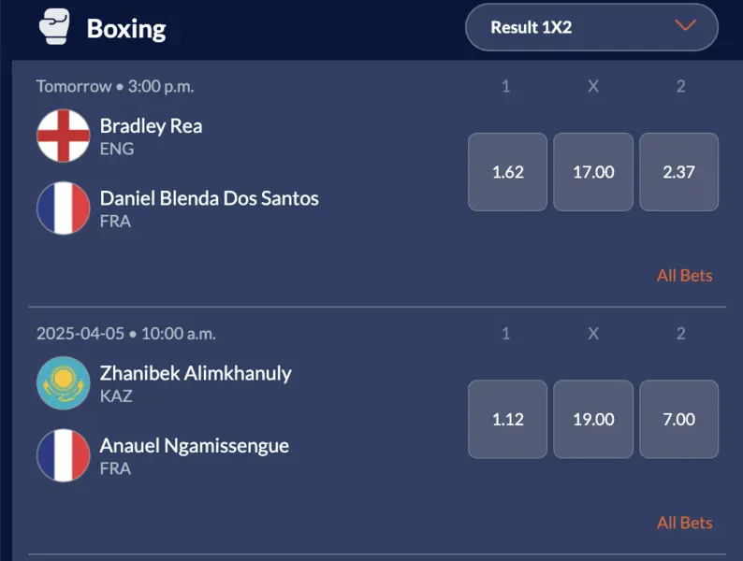The width and height of the screenshot is (743, 561).
Task: Click the orange chevron in the market selector
Action: click(x=685, y=26)
